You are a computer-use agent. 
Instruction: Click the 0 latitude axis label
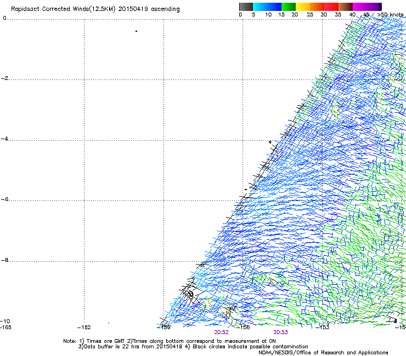point(4,18)
